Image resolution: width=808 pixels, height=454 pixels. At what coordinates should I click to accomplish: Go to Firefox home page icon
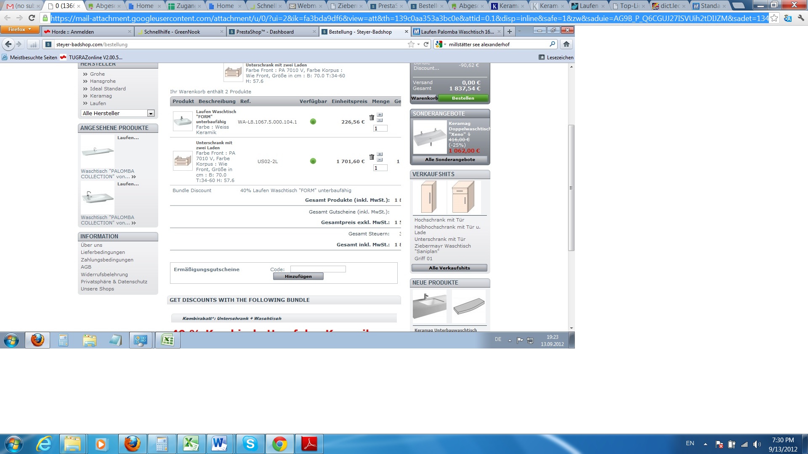click(x=566, y=44)
